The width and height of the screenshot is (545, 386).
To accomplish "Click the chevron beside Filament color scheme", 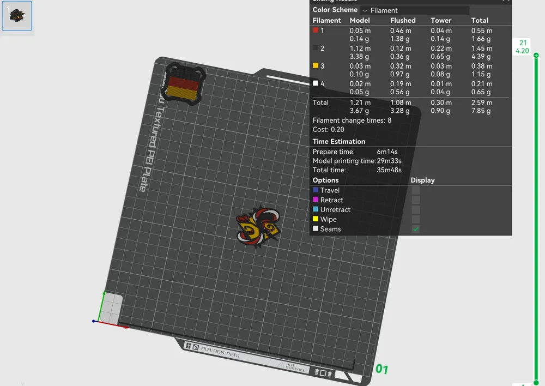I will click(x=365, y=11).
